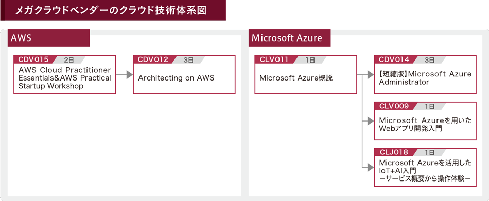Select the Microsoft Azure section header tab
Viewport: 489px width, 201px height.
[x=289, y=38]
